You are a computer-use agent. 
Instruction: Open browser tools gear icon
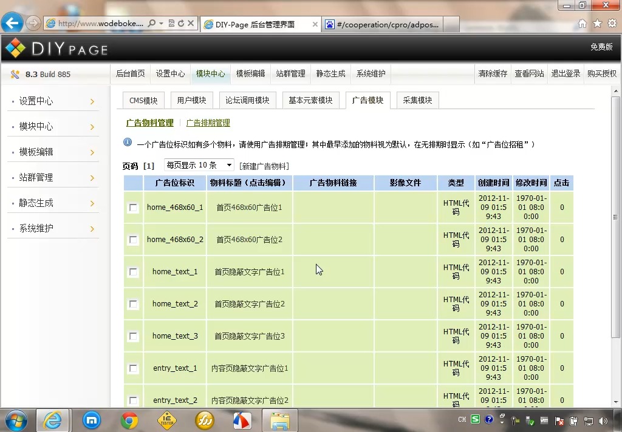tap(612, 24)
